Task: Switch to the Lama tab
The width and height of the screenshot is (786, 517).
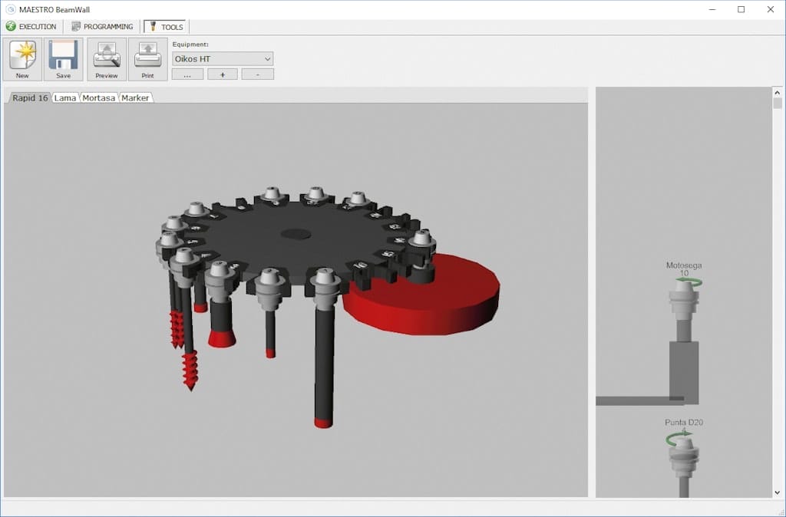Action: click(x=65, y=98)
